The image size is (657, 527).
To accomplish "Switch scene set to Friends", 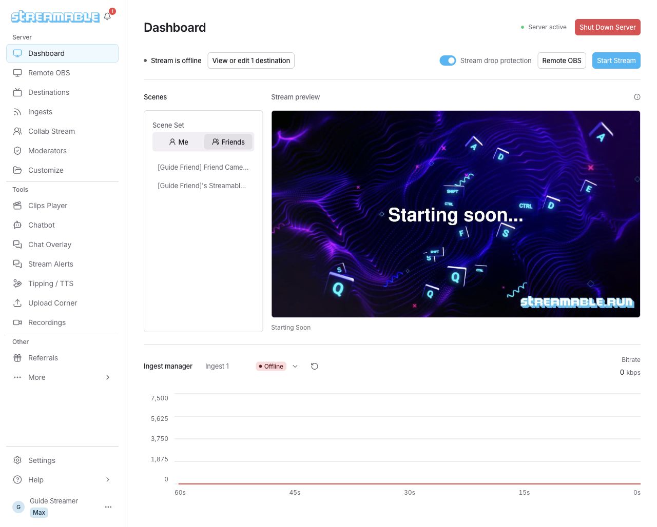I will pyautogui.click(x=228, y=142).
